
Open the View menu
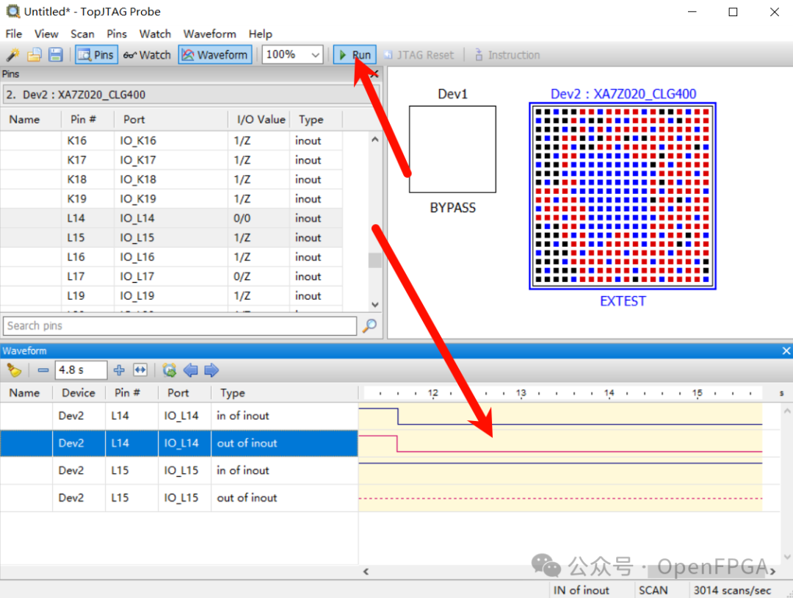coord(46,34)
